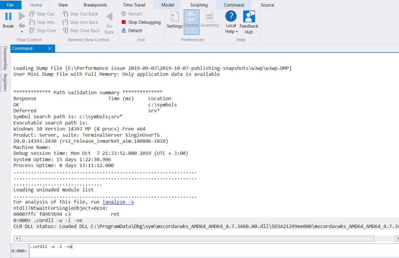Expand the Registers side panel
Viewport: 399px width, 258px height.
pos(5,82)
